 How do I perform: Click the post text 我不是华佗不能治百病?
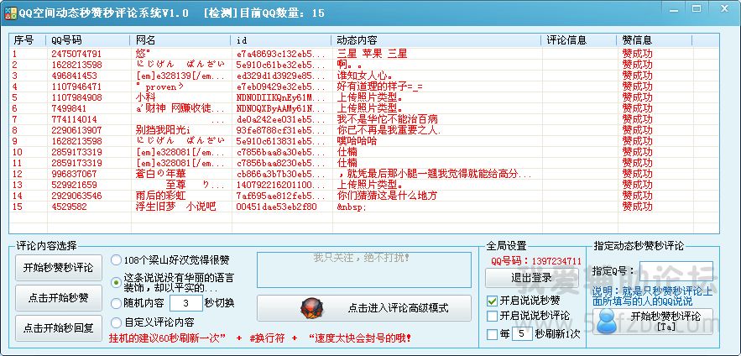[387, 119]
